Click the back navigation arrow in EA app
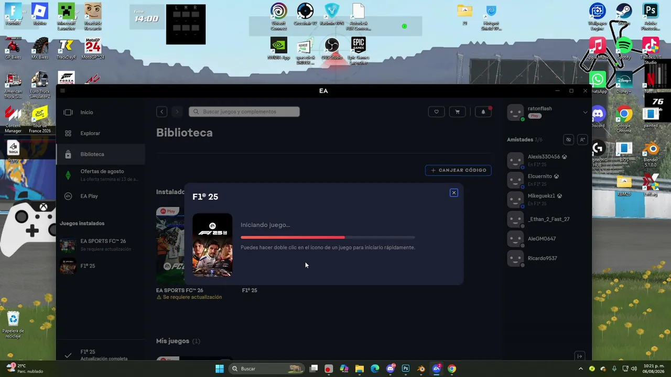 coord(162,112)
